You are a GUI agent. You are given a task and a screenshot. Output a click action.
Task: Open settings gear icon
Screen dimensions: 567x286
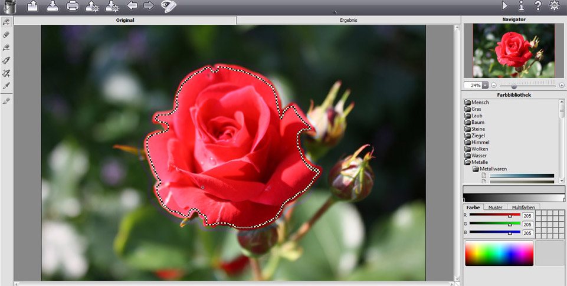click(554, 5)
